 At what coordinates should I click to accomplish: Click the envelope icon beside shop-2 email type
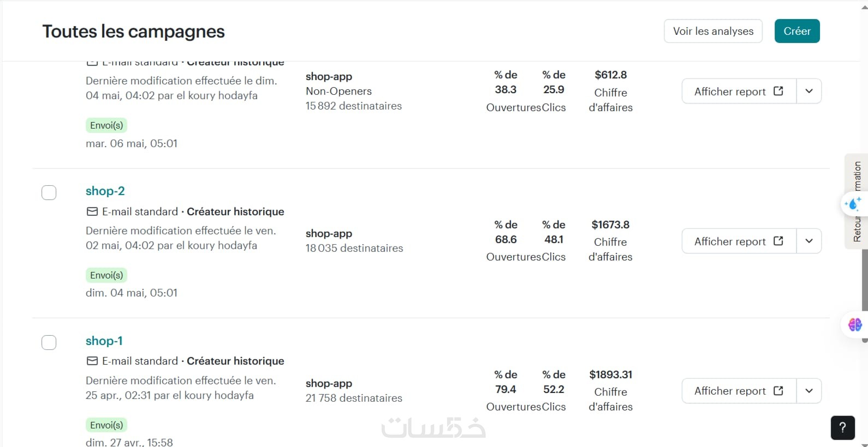pyautogui.click(x=92, y=212)
